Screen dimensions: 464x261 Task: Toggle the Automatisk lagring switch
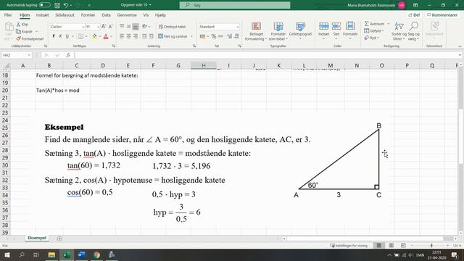[x=44, y=5]
